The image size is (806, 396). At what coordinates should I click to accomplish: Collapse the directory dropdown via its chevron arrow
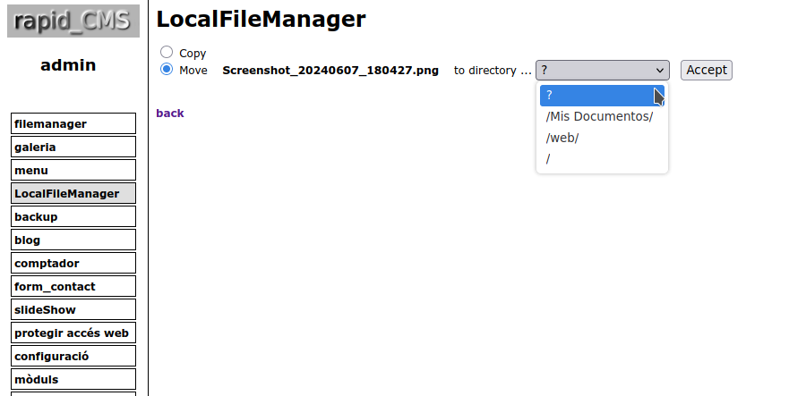pyautogui.click(x=659, y=71)
